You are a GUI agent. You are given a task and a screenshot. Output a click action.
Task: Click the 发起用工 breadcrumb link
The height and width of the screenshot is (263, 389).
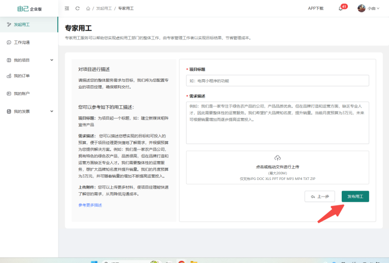tap(104, 8)
